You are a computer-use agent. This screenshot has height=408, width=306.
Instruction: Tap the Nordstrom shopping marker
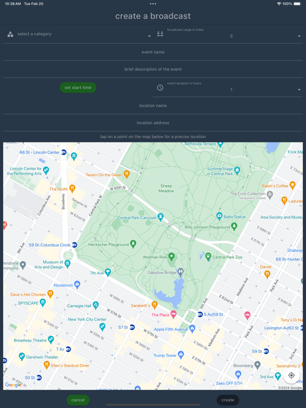coord(77,284)
